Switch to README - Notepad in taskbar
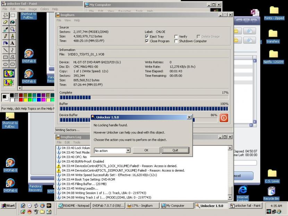The width and height of the screenshot is (288, 216). (73, 206)
